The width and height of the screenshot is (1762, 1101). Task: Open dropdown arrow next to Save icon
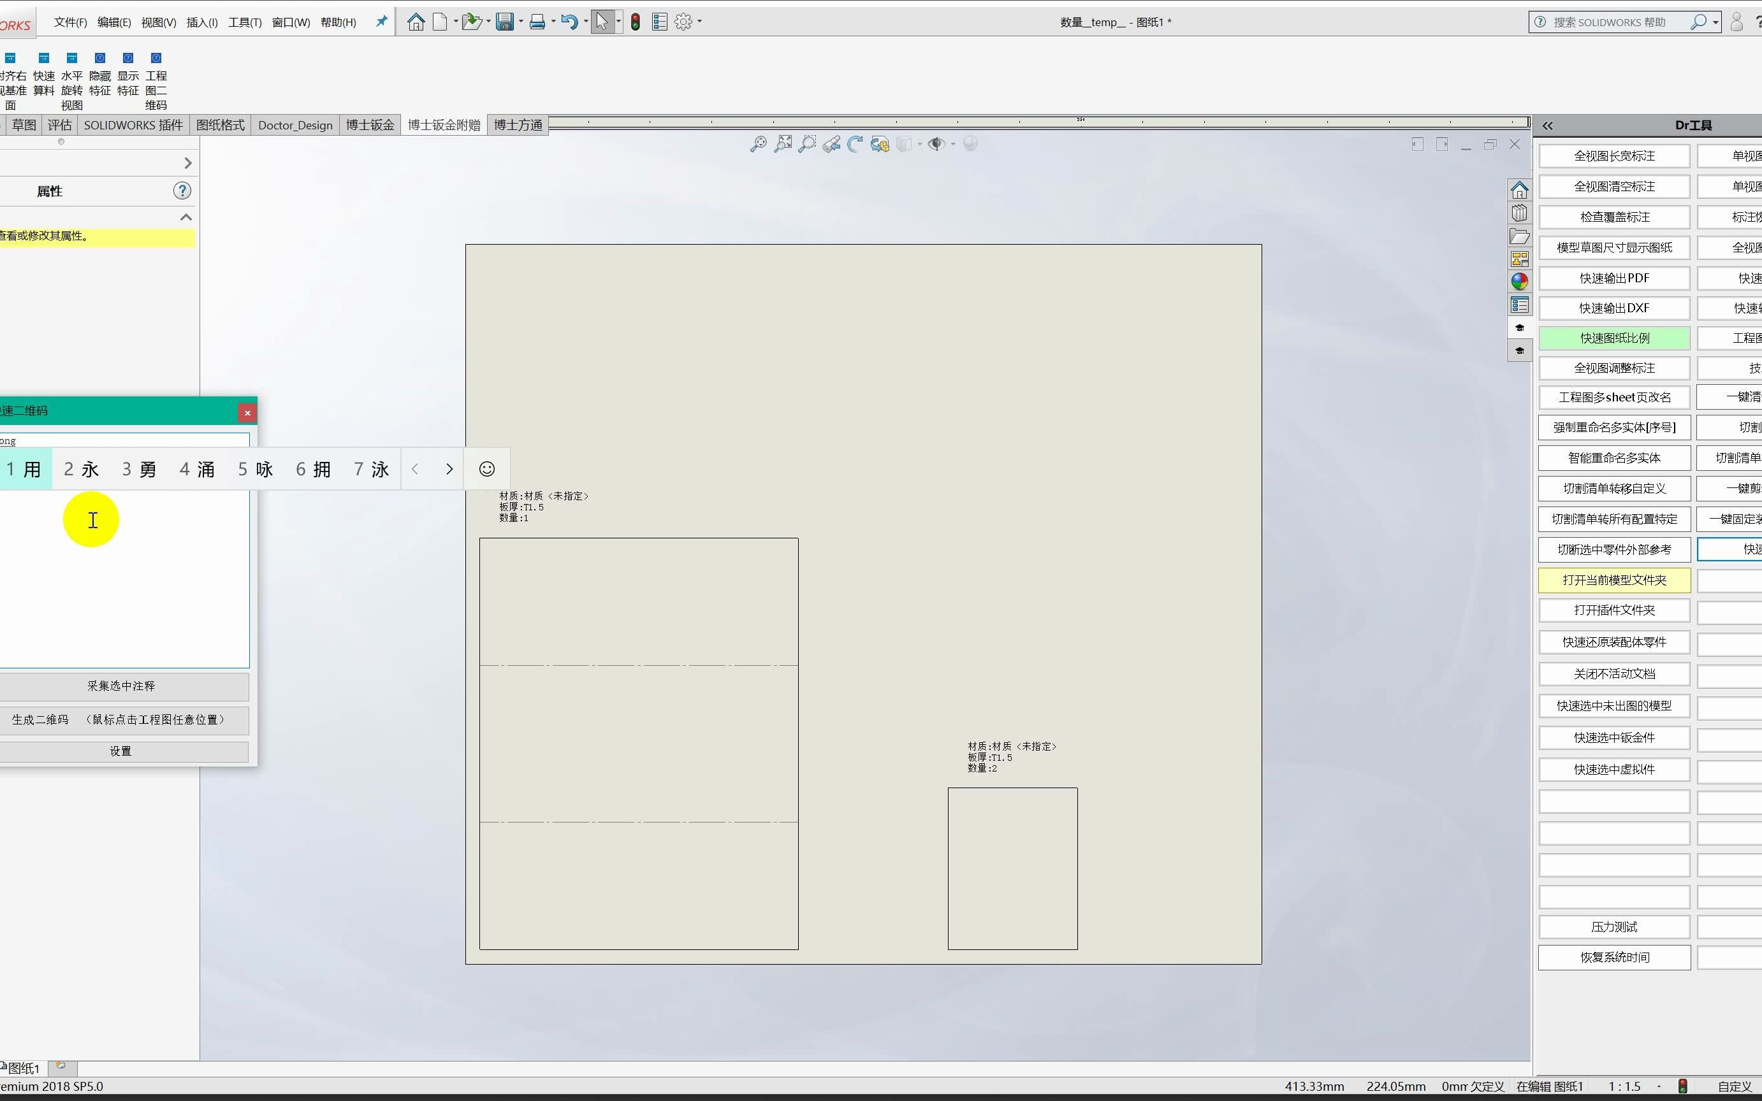[x=521, y=22]
